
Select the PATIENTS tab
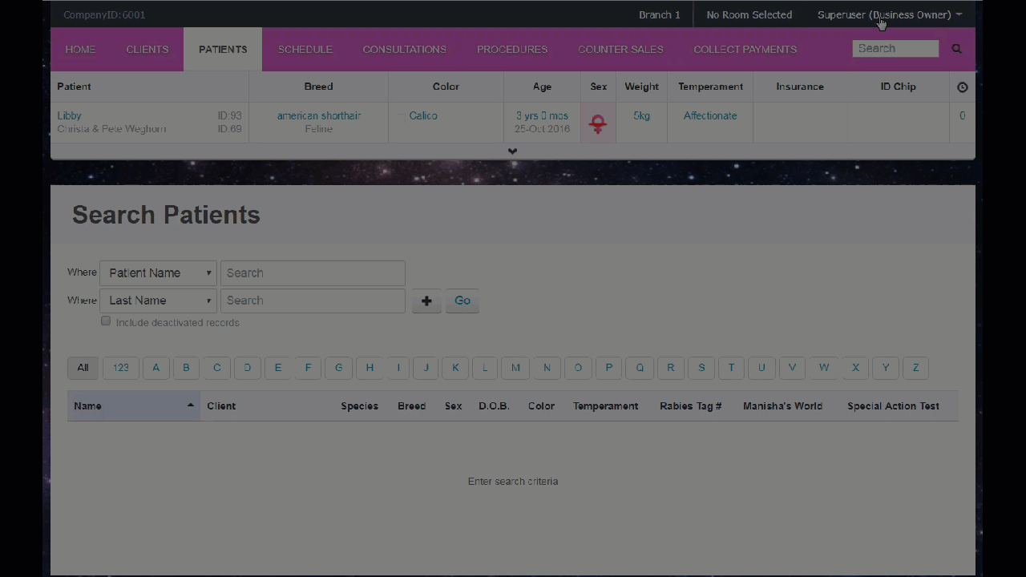[x=223, y=49]
